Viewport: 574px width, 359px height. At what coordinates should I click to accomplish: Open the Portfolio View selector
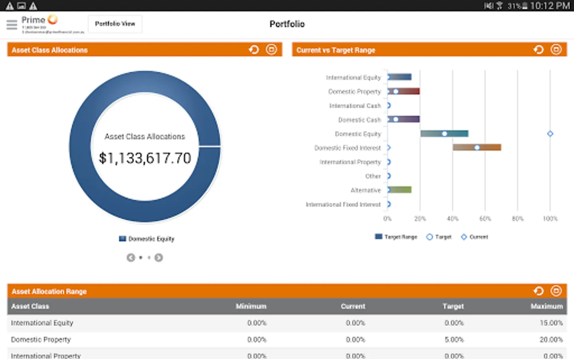115,24
